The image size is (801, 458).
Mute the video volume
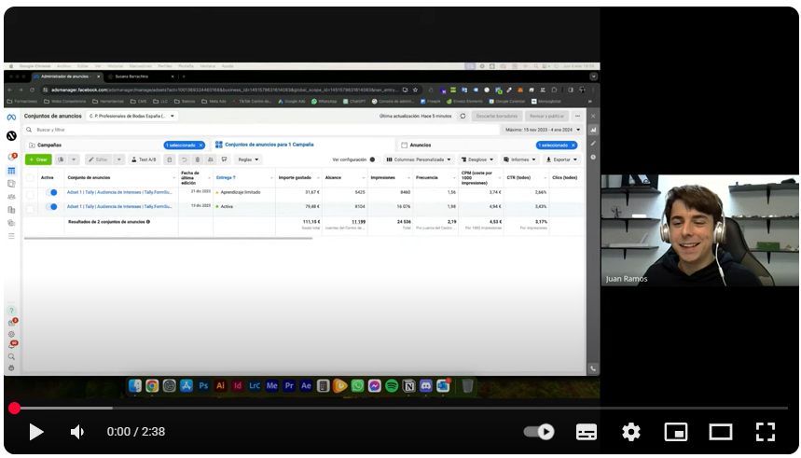pos(77,432)
